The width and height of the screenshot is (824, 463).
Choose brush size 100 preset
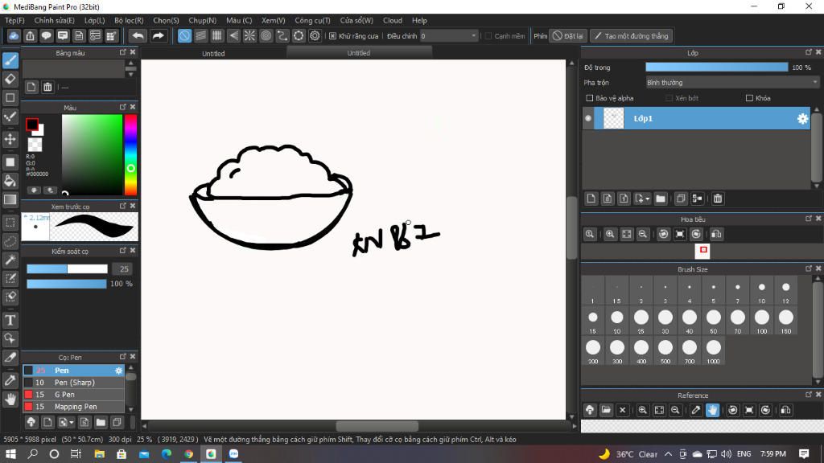click(x=761, y=320)
